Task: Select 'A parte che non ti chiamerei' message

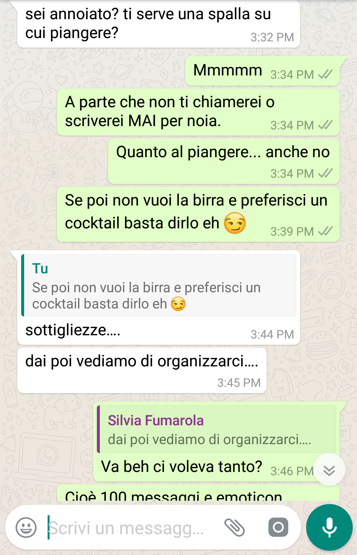Action: coord(198,112)
